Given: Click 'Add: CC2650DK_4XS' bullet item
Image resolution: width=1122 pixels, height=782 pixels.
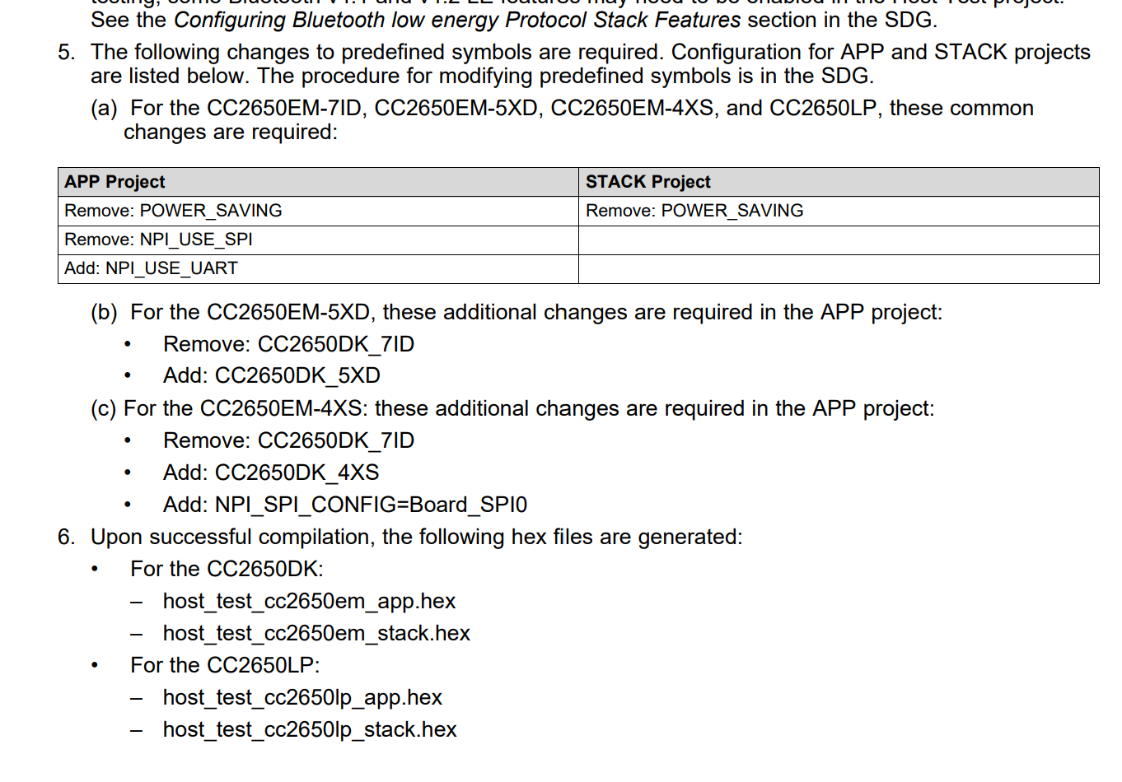Looking at the screenshot, I should 271,472.
